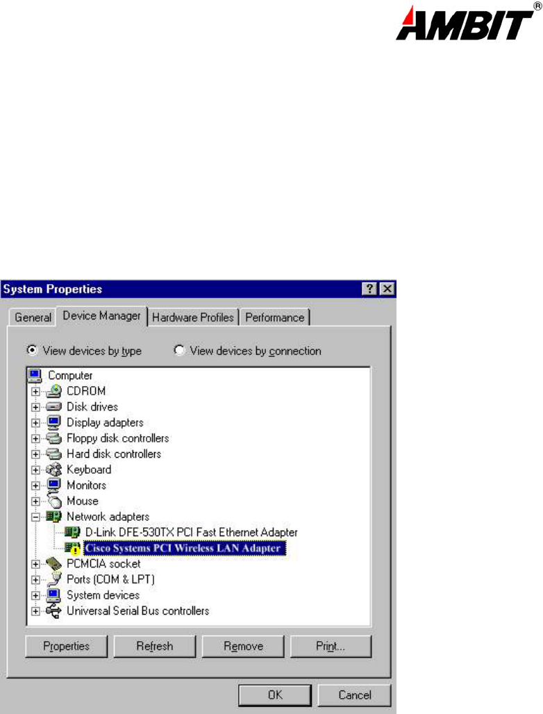
Task: Open the Hardware Profiles tab
Action: pyautogui.click(x=193, y=317)
